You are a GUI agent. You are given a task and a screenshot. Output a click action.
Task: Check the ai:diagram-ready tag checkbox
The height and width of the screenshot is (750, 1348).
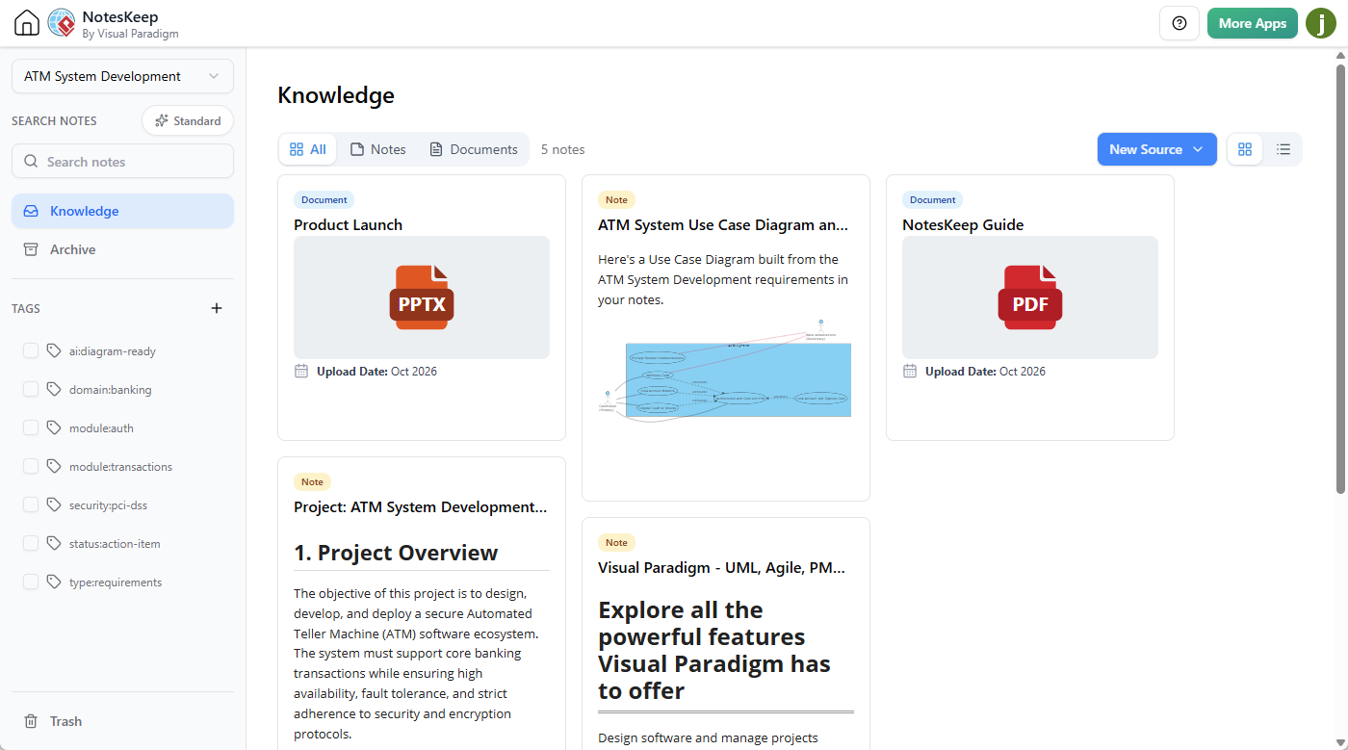click(31, 350)
